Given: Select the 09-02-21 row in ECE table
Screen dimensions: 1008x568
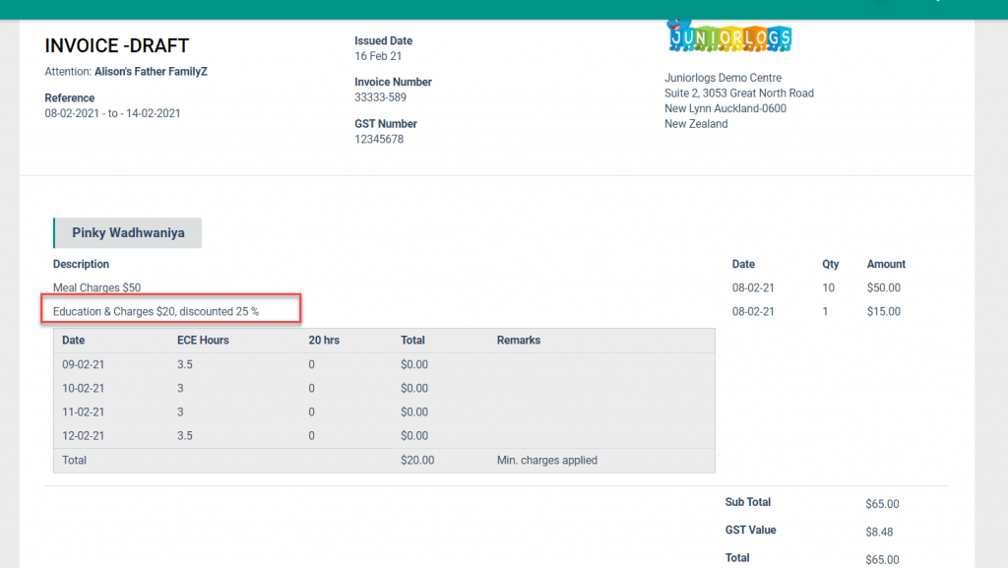Looking at the screenshot, I should [83, 364].
